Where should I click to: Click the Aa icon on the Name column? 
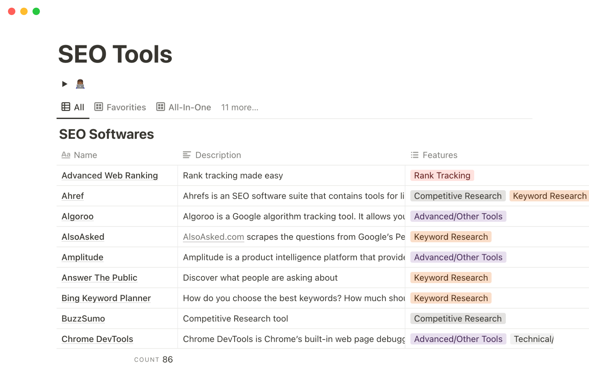[x=66, y=155]
